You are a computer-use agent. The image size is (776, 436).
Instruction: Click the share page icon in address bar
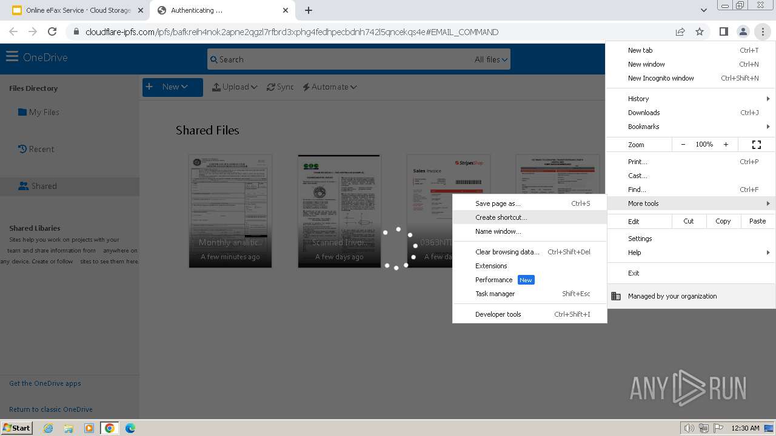coord(680,31)
